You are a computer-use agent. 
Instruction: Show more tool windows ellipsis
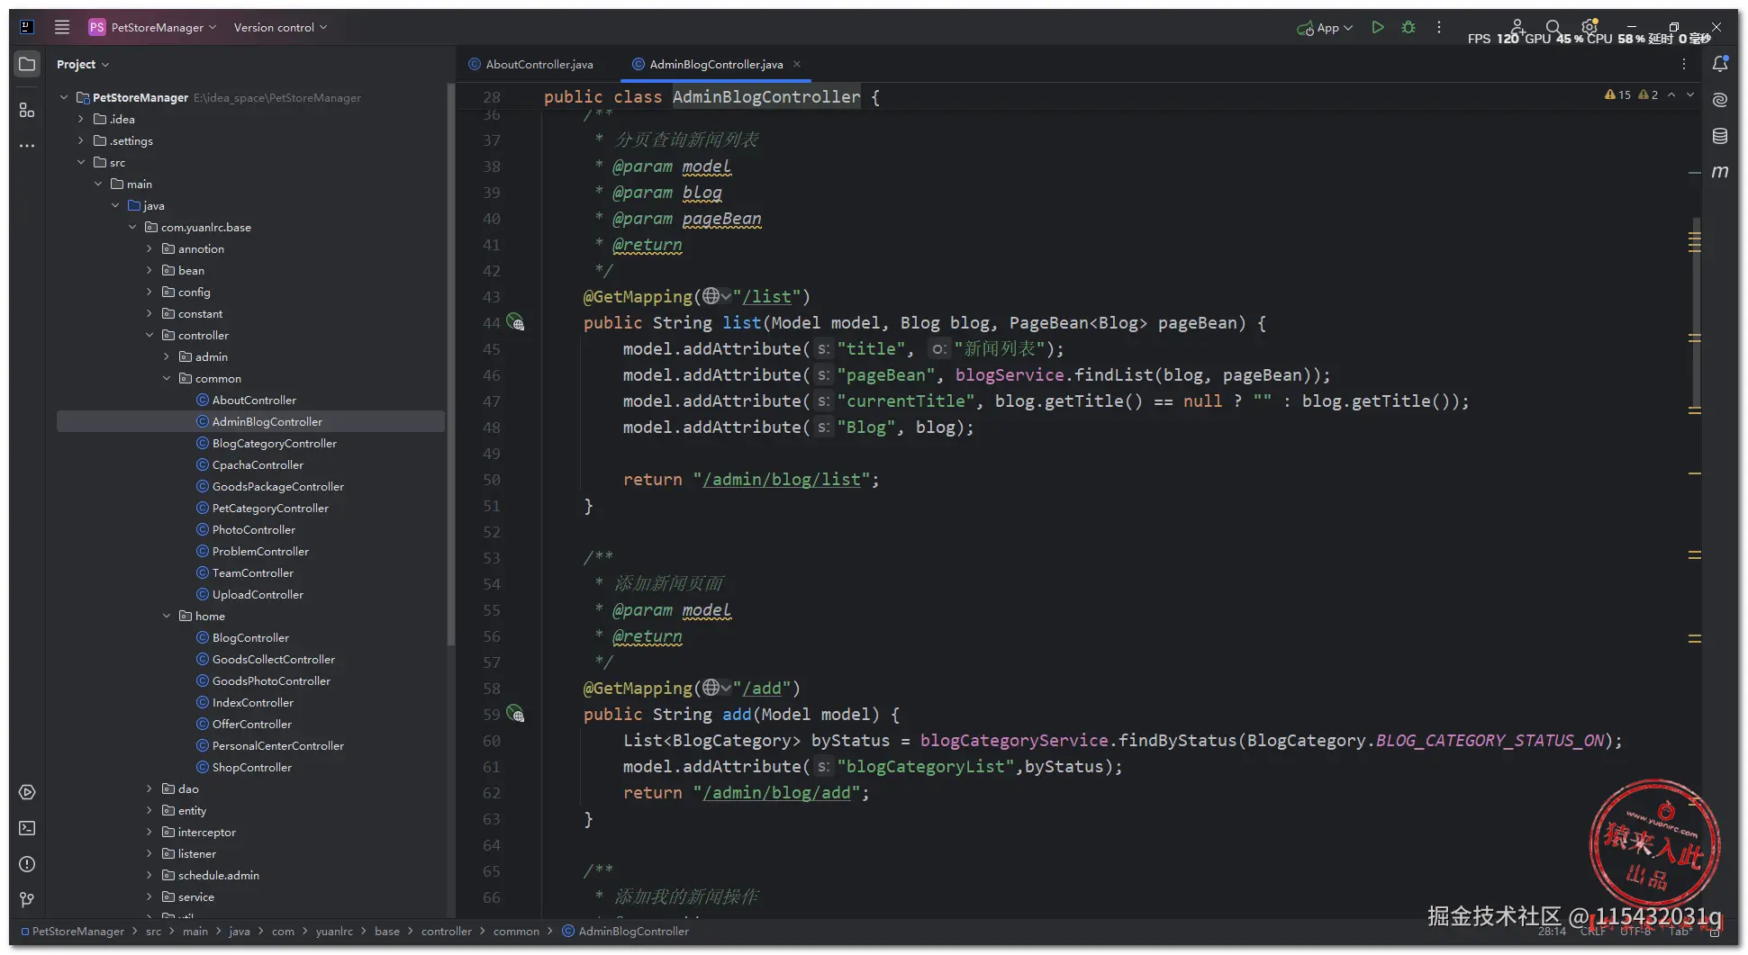point(27,145)
